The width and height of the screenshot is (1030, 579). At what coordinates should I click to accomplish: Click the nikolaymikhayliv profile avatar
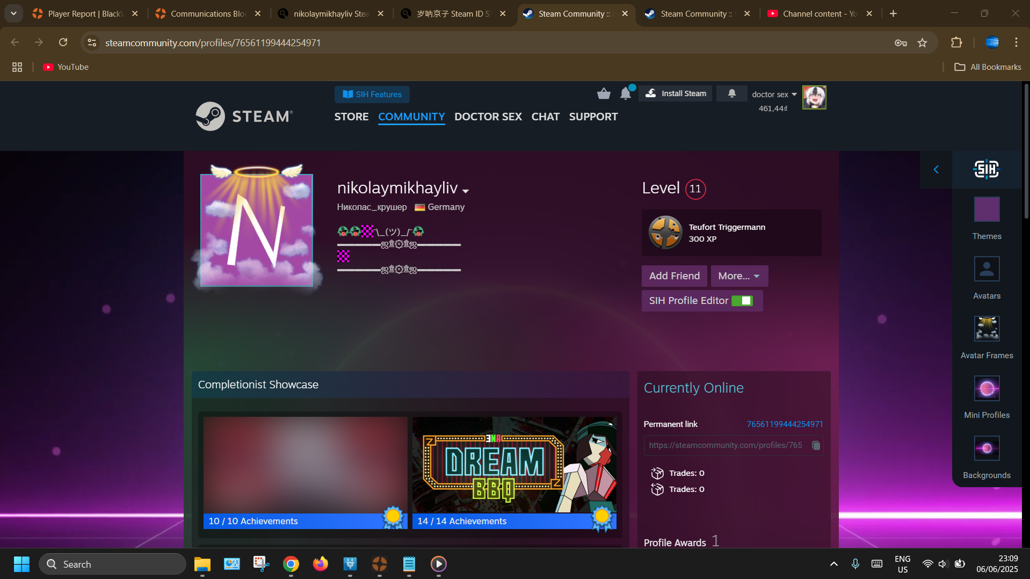[x=257, y=230]
